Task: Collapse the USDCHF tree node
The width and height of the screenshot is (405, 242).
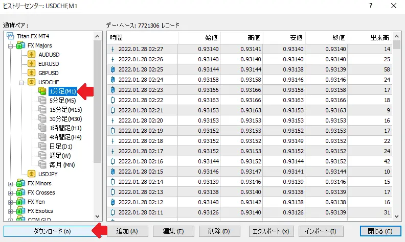Action: pos(22,82)
